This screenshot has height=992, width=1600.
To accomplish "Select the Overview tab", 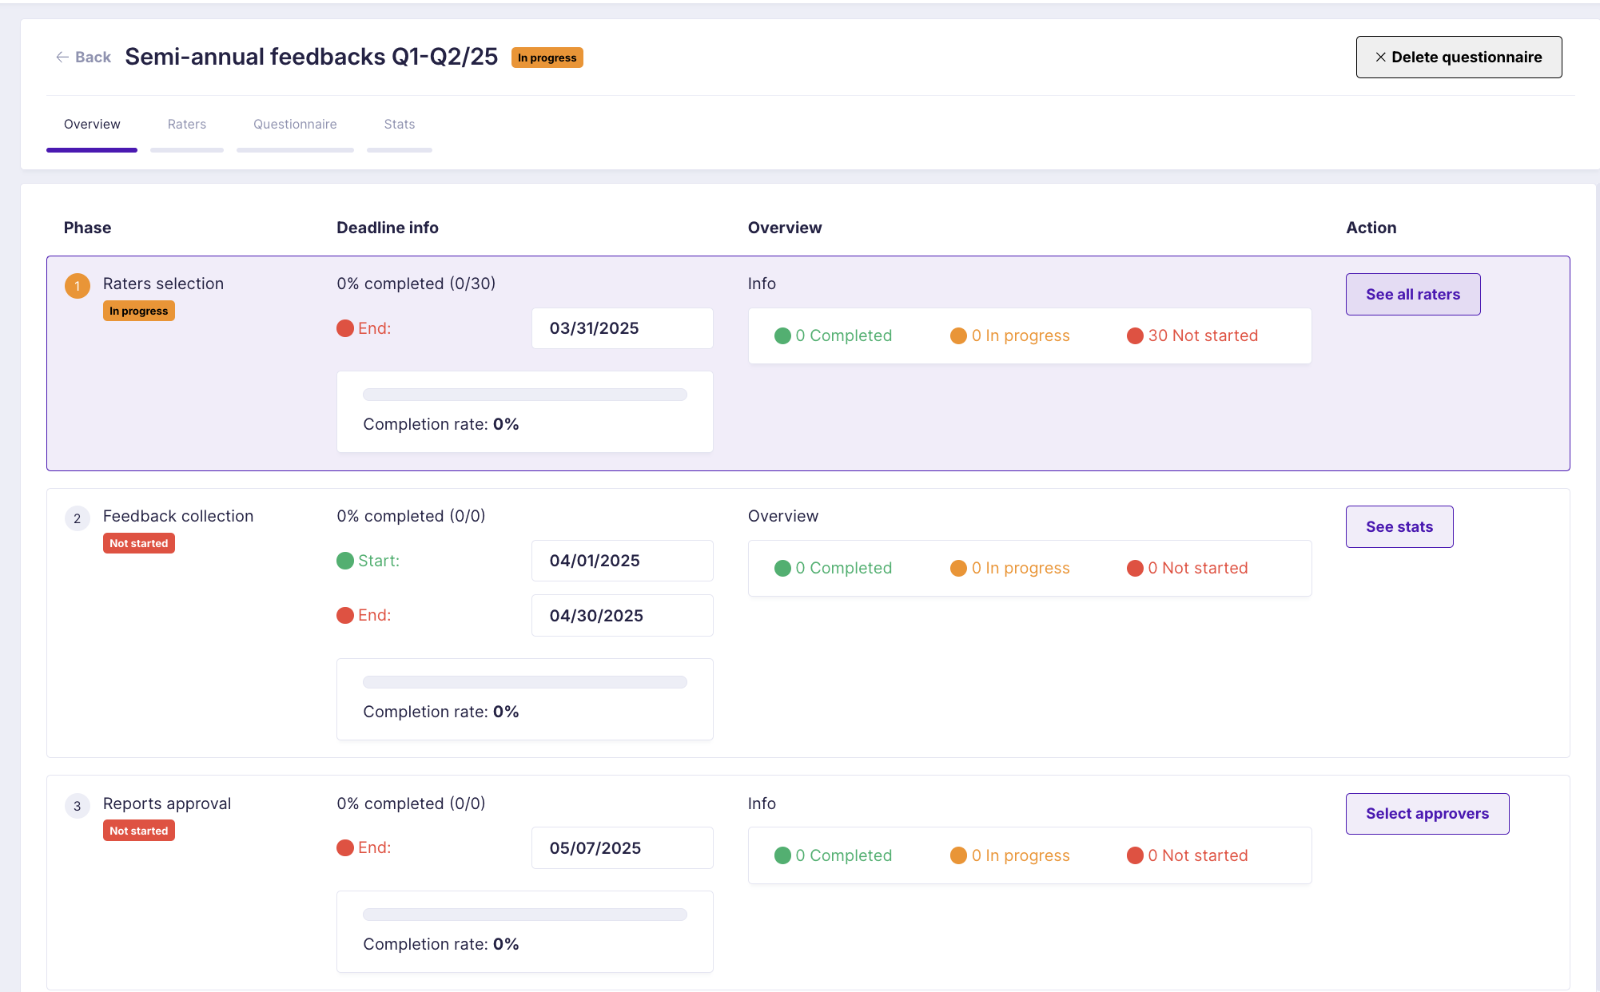I will tap(92, 125).
